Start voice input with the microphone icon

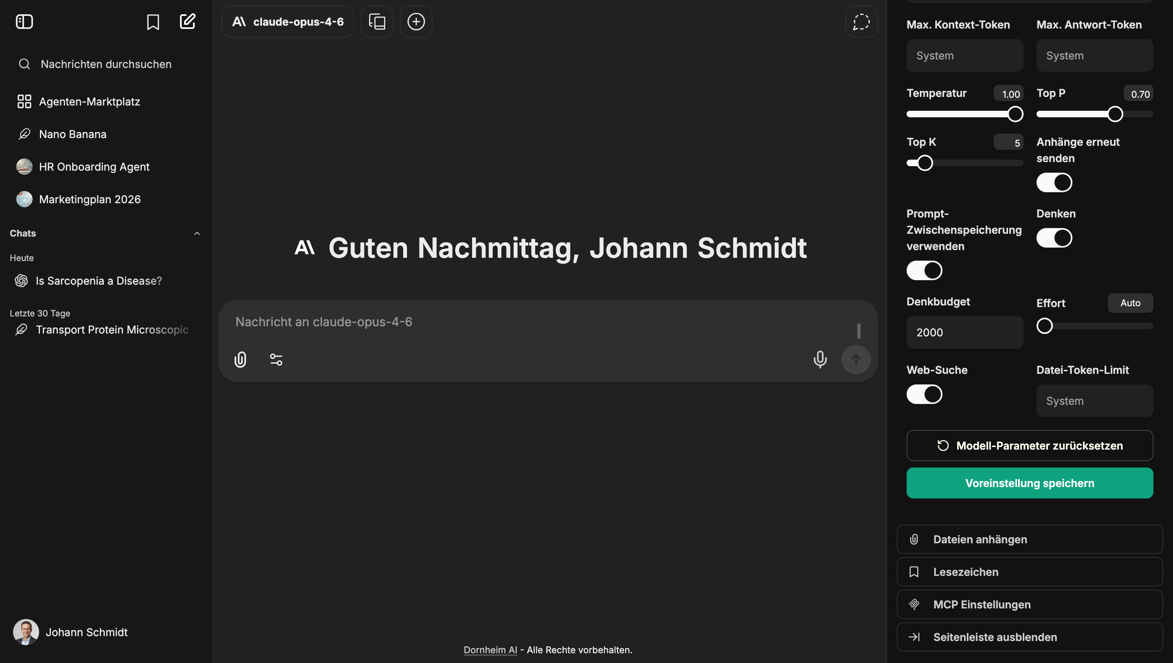819,359
